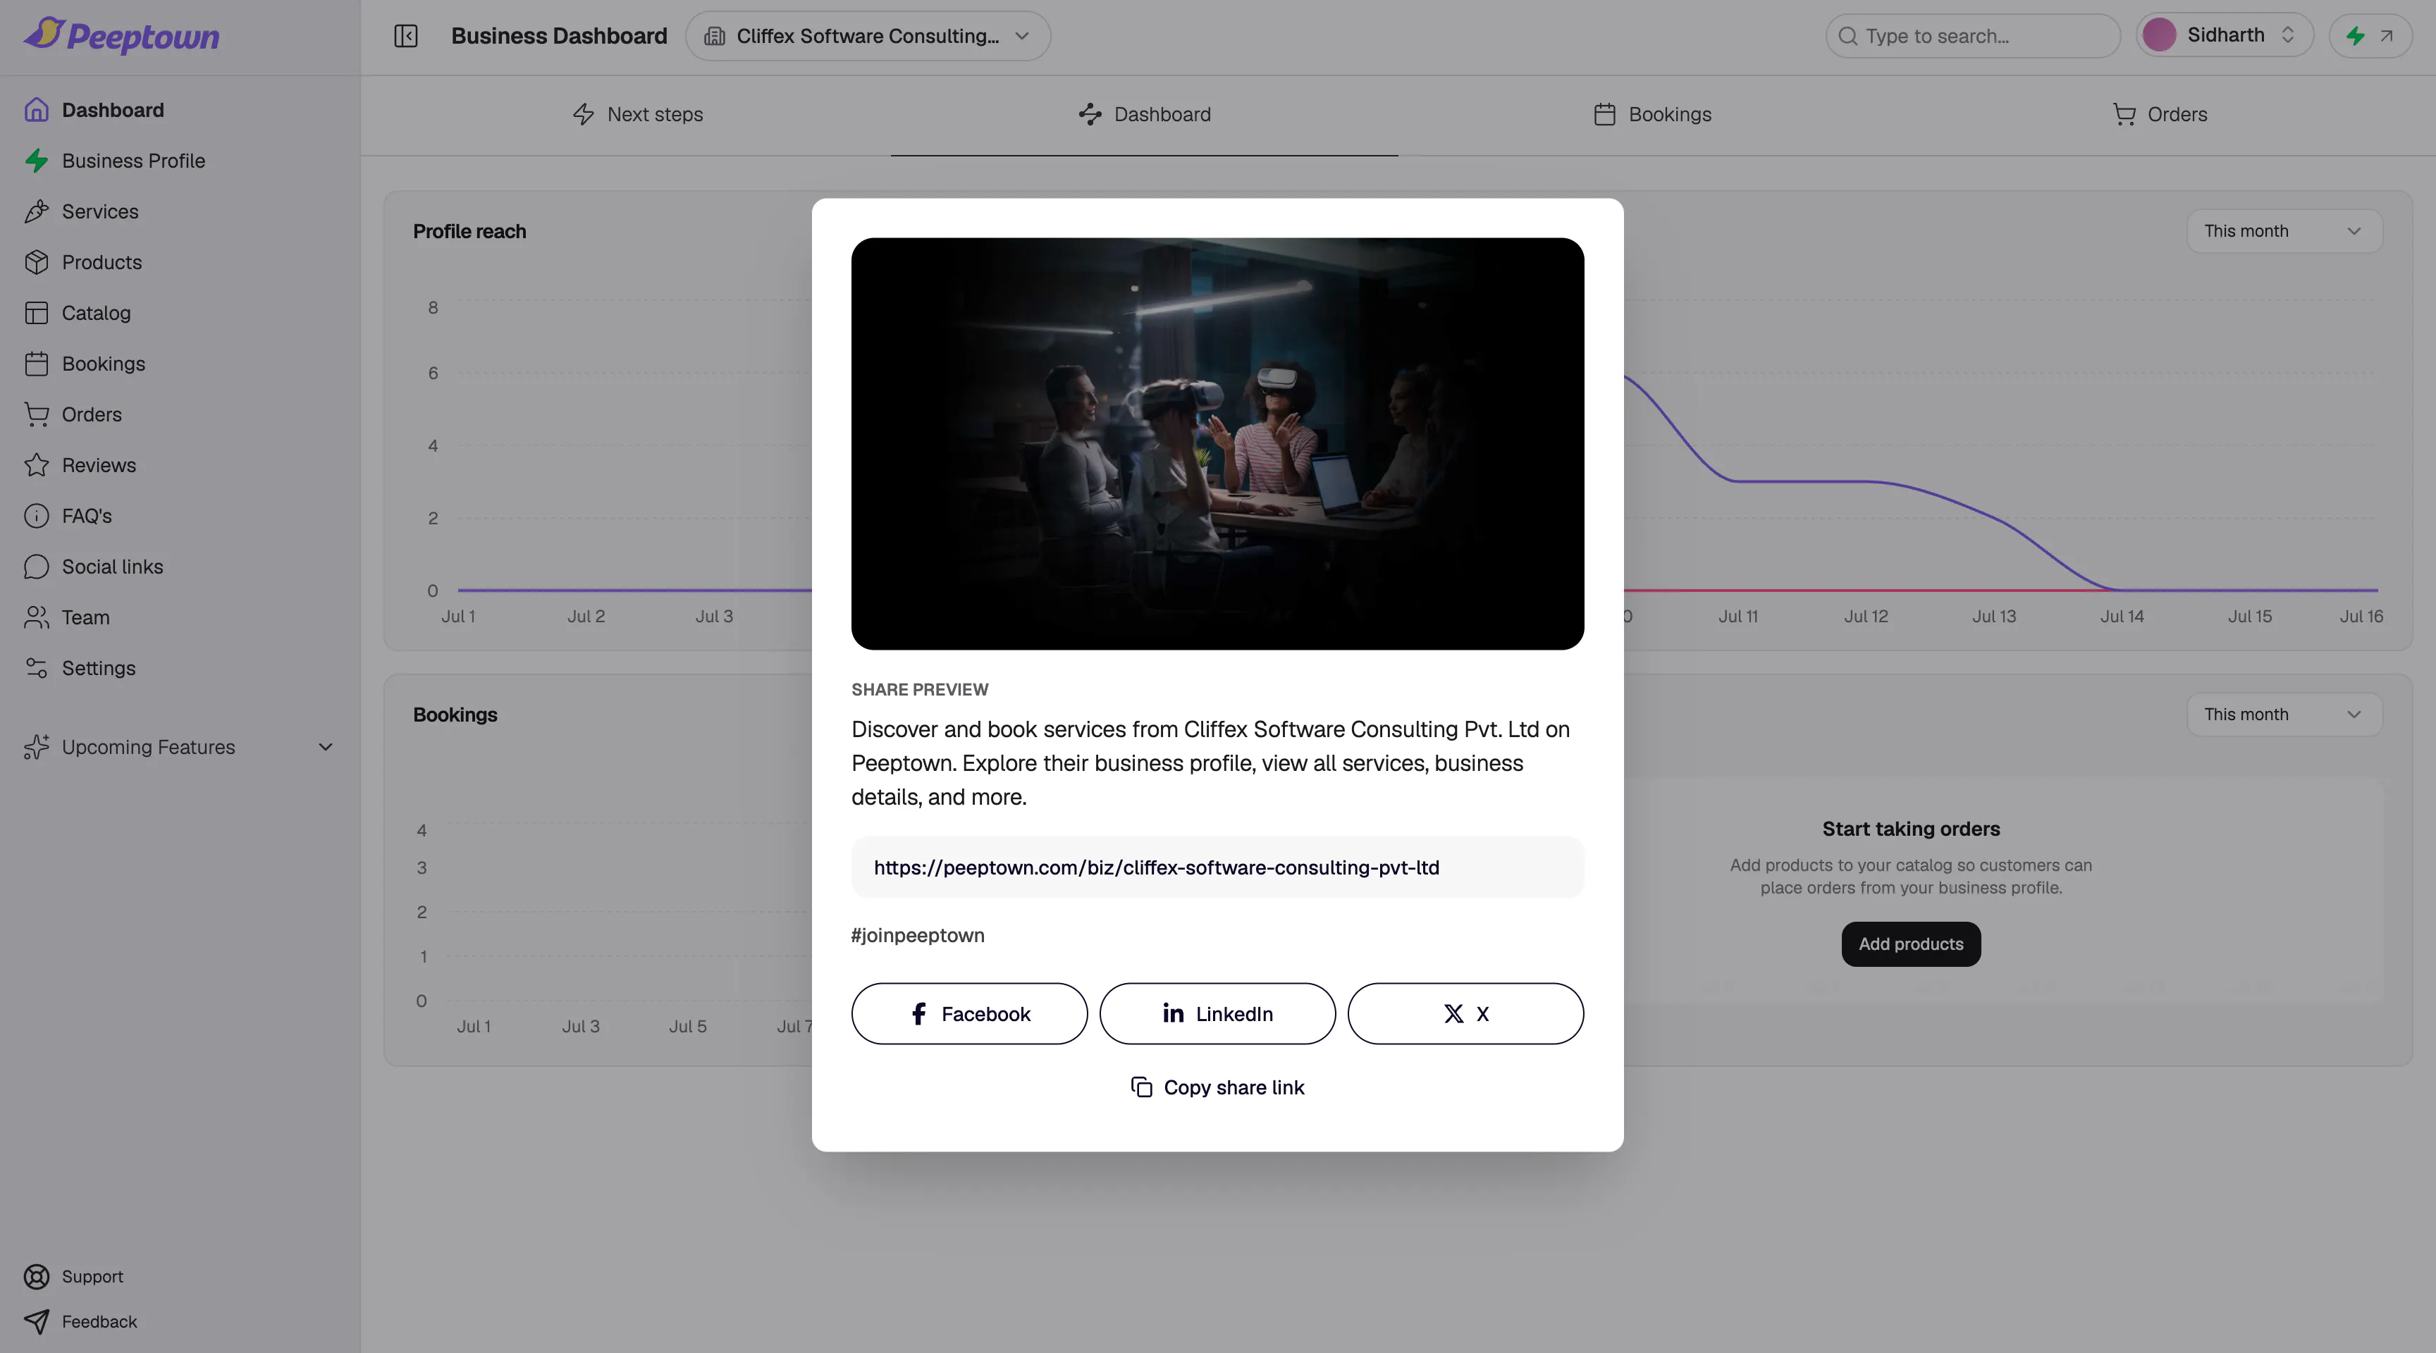Viewport: 2436px width, 1353px height.
Task: Click the #joinpeeptown hashtag text
Action: (917, 935)
